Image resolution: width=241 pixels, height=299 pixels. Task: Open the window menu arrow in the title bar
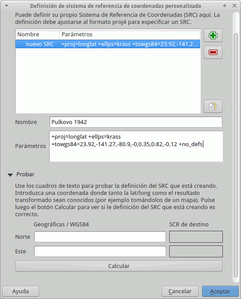[7, 6]
